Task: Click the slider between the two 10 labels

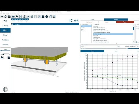Action: (6, 54)
